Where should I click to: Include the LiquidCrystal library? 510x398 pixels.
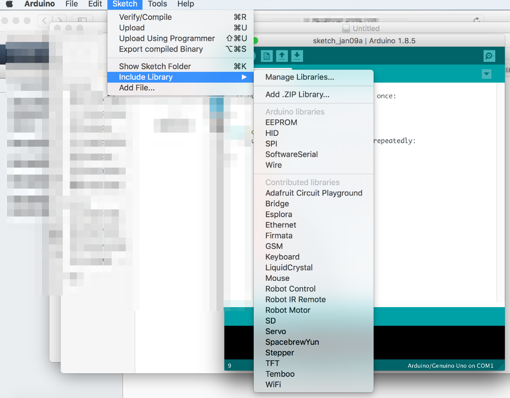pyautogui.click(x=313, y=267)
